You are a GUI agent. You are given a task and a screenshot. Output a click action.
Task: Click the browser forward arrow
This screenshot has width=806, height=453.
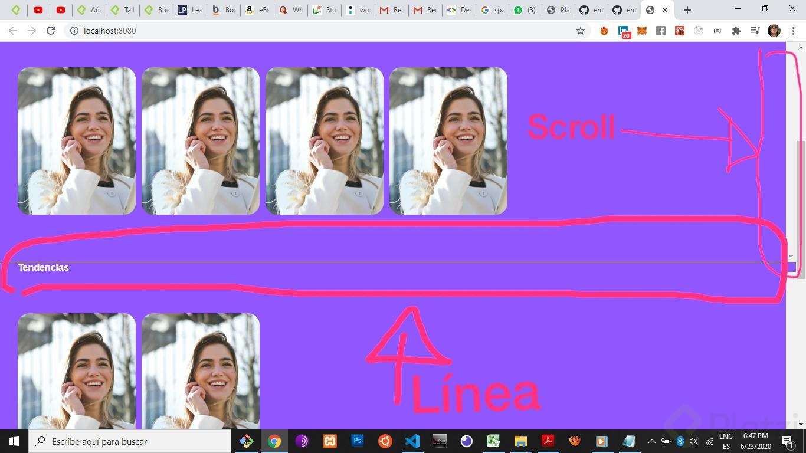click(32, 31)
